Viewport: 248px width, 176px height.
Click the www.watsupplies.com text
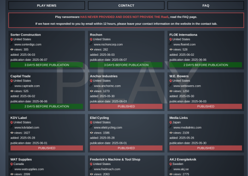[x=29, y=169]
